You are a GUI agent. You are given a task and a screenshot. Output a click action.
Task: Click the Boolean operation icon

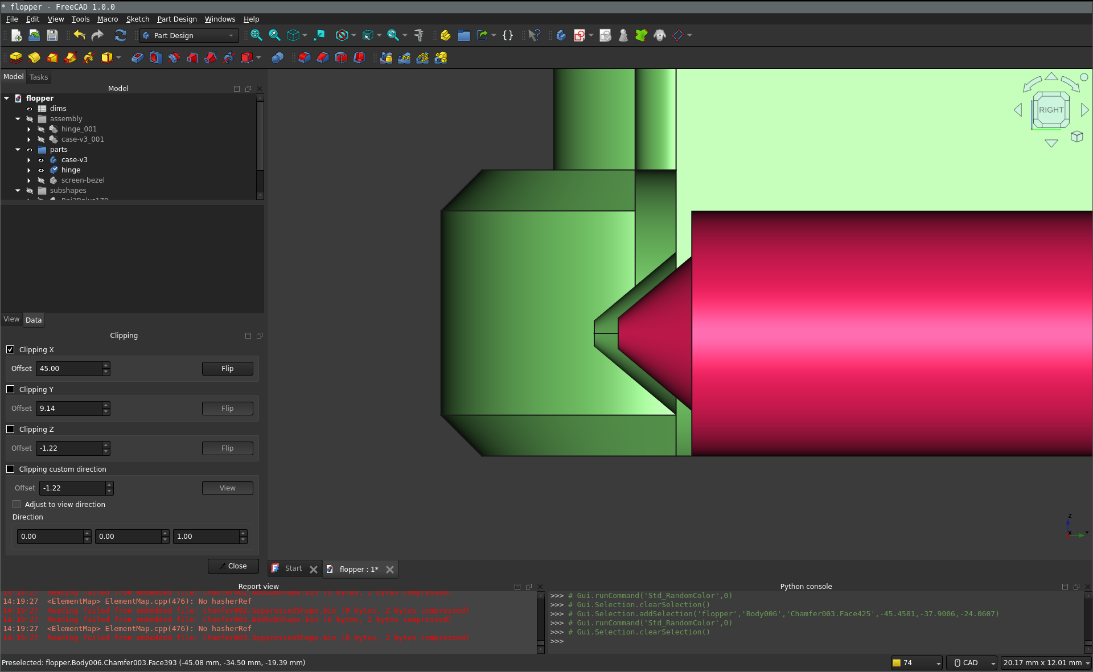point(277,57)
